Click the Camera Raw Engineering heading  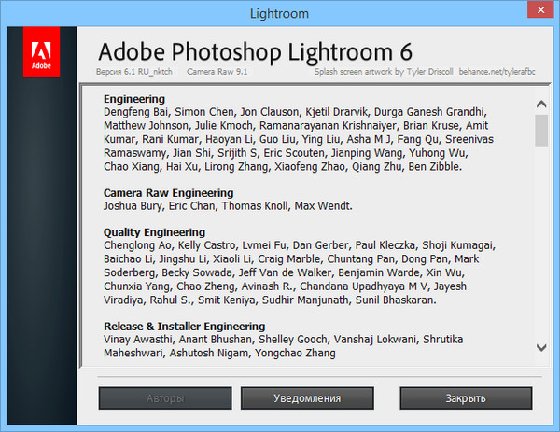pos(167,193)
